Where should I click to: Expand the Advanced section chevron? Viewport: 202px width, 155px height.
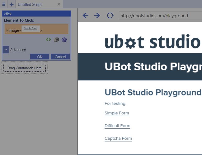[6, 50]
